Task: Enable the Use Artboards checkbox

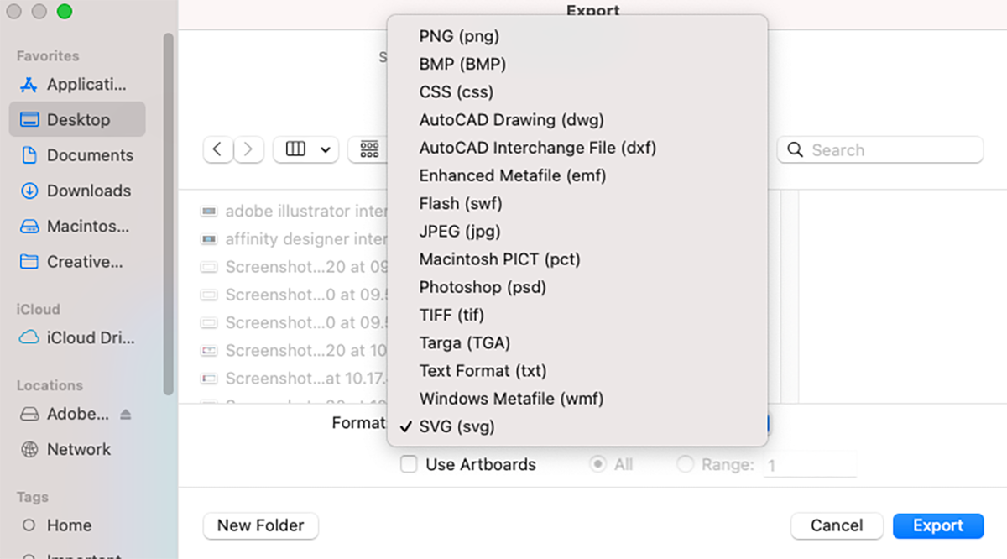Action: click(409, 463)
